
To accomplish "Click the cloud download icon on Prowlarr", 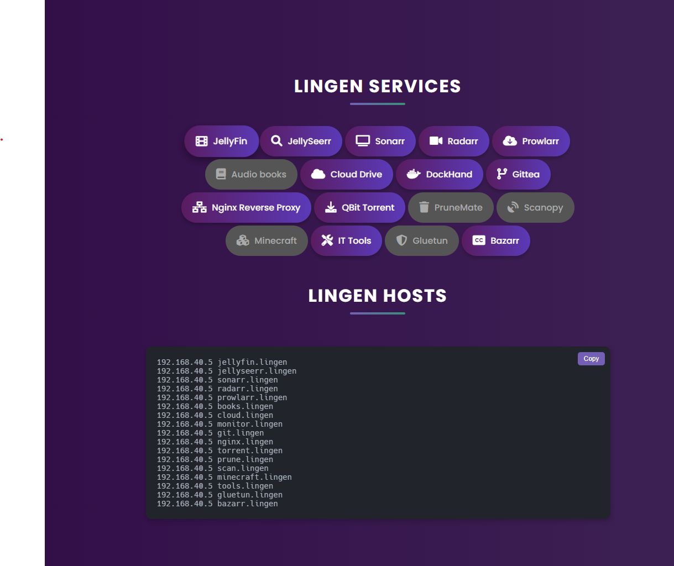I will click(x=510, y=141).
